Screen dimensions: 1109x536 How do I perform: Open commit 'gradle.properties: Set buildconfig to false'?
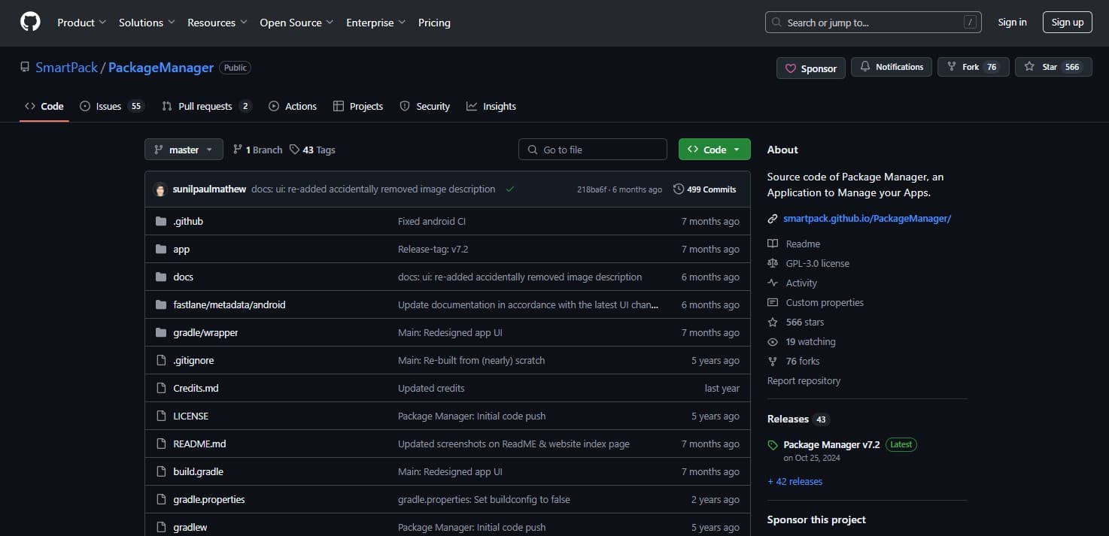click(484, 499)
